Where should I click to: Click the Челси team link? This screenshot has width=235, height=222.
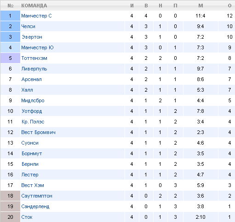28,26
